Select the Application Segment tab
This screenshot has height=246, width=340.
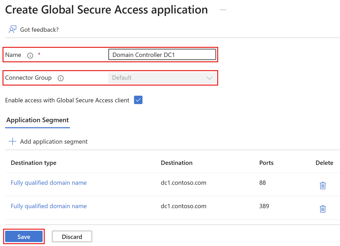tap(37, 120)
